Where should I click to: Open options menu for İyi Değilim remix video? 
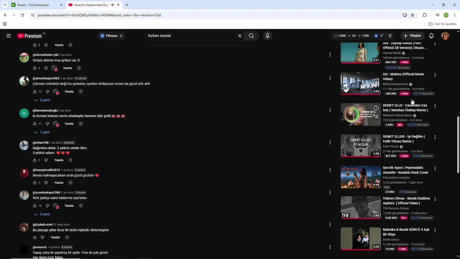435,137
